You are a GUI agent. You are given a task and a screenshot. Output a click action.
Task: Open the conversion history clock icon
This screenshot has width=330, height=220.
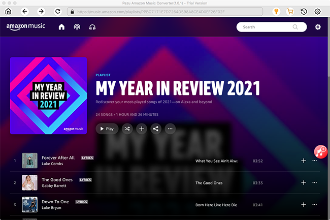(304, 11)
